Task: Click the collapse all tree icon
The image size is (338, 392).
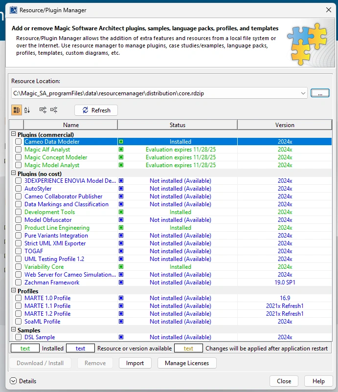Action: click(54, 110)
